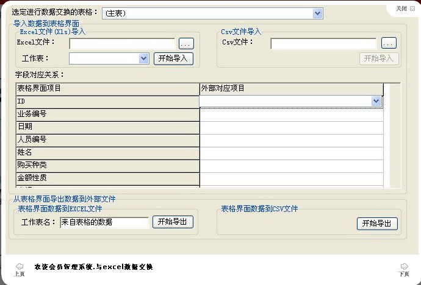
Task: Expand the 工作表 worksheet dropdown
Action: click(143, 58)
